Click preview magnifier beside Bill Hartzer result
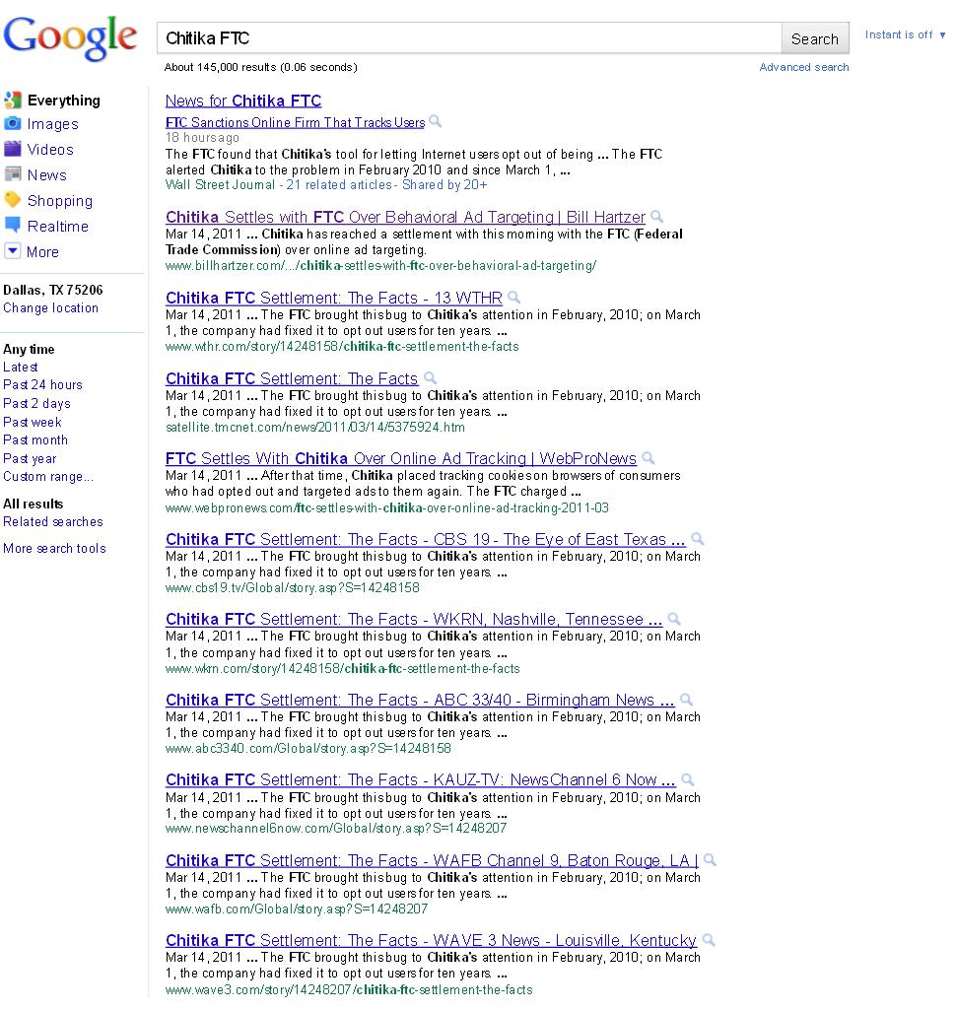 [x=657, y=217]
